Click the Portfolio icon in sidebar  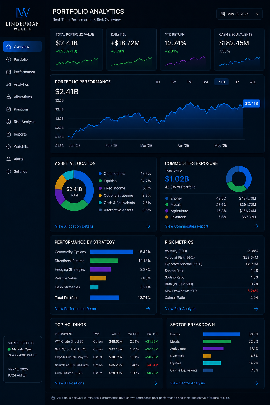coord(9,59)
